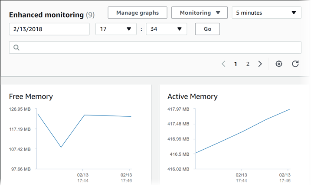Select page 1 in pagination
The image size is (311, 186).
(236, 64)
